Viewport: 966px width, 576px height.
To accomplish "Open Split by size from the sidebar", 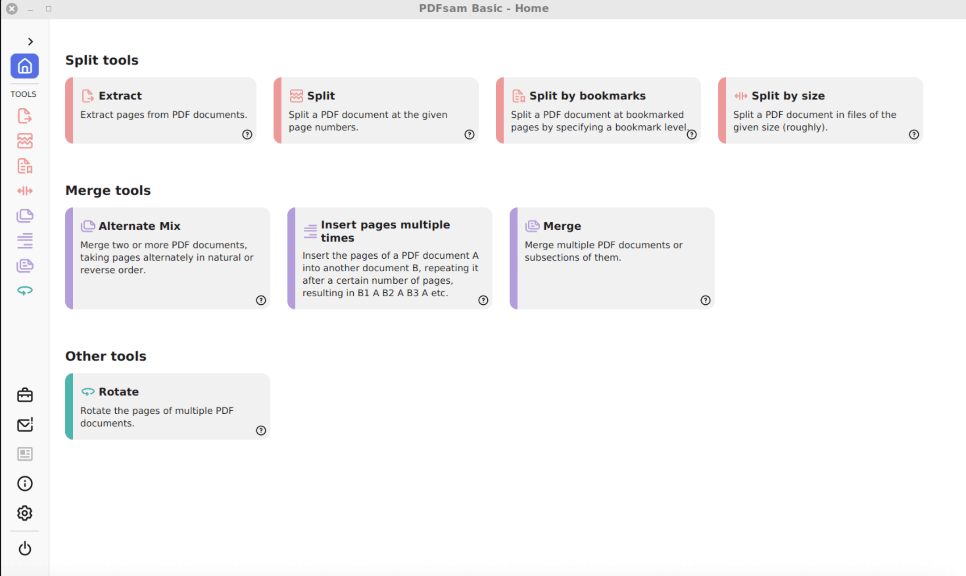I will tap(25, 191).
